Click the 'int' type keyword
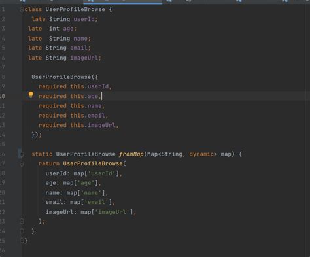This screenshot has height=257, width=310. coord(54,29)
